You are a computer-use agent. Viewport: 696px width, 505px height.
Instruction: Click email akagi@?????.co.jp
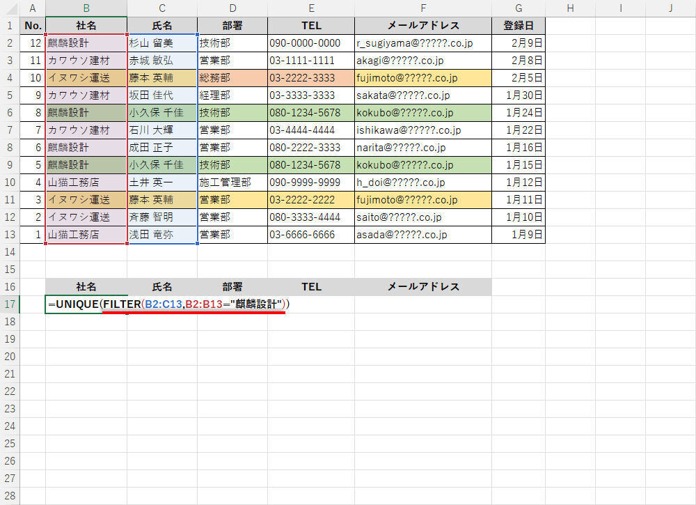(x=423, y=61)
